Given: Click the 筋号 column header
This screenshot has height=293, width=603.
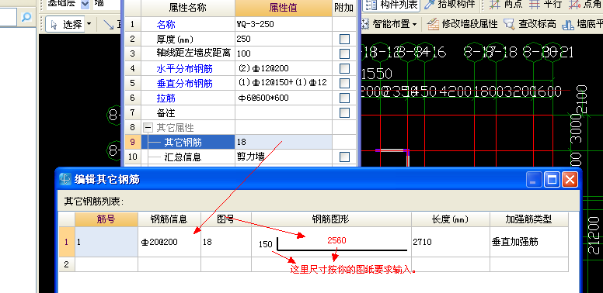Looking at the screenshot, I should (x=106, y=219).
